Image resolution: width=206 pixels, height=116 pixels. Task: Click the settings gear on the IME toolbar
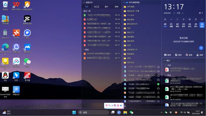(x=118, y=105)
